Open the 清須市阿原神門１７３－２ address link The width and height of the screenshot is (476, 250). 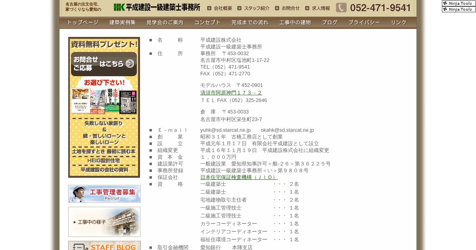(231, 93)
